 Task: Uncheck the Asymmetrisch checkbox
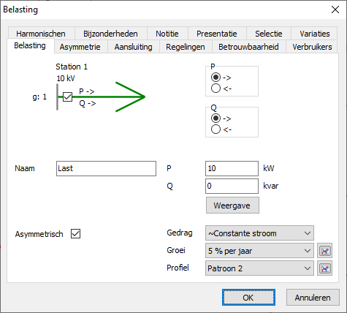(x=75, y=234)
